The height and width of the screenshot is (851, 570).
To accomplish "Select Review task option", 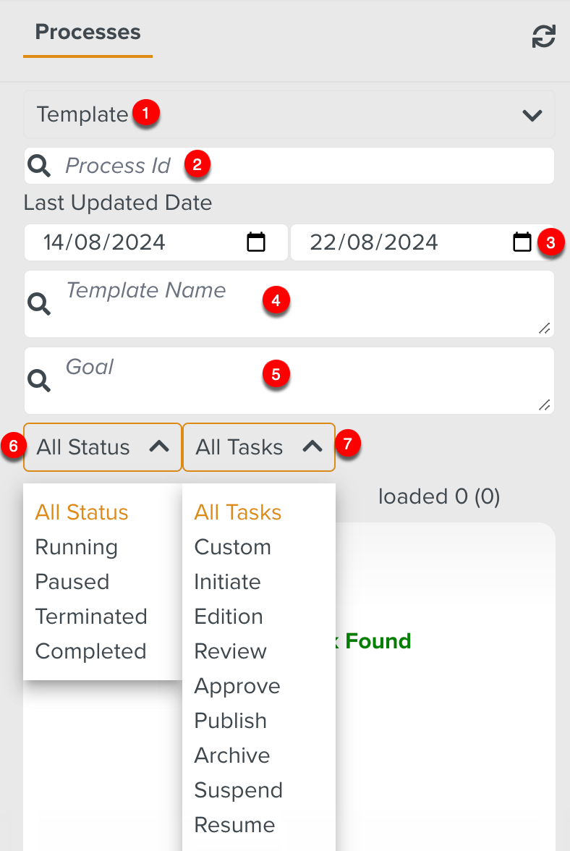I will [231, 651].
